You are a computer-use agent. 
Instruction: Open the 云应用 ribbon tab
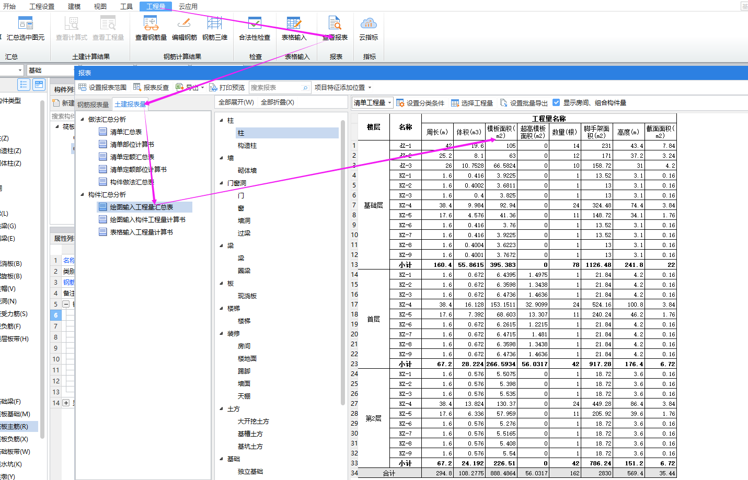(188, 6)
